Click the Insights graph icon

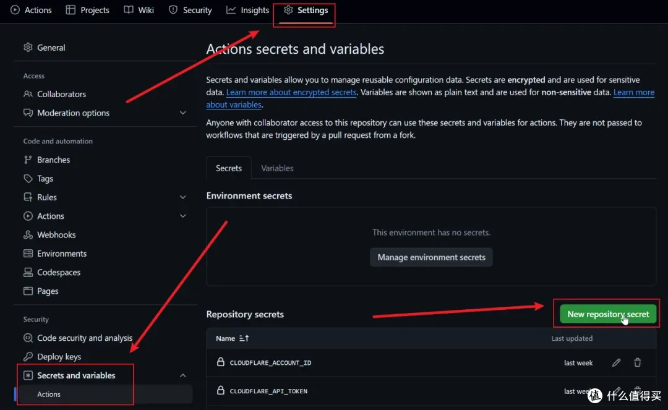(231, 10)
